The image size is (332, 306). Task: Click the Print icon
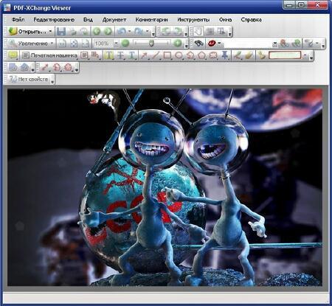(72, 31)
